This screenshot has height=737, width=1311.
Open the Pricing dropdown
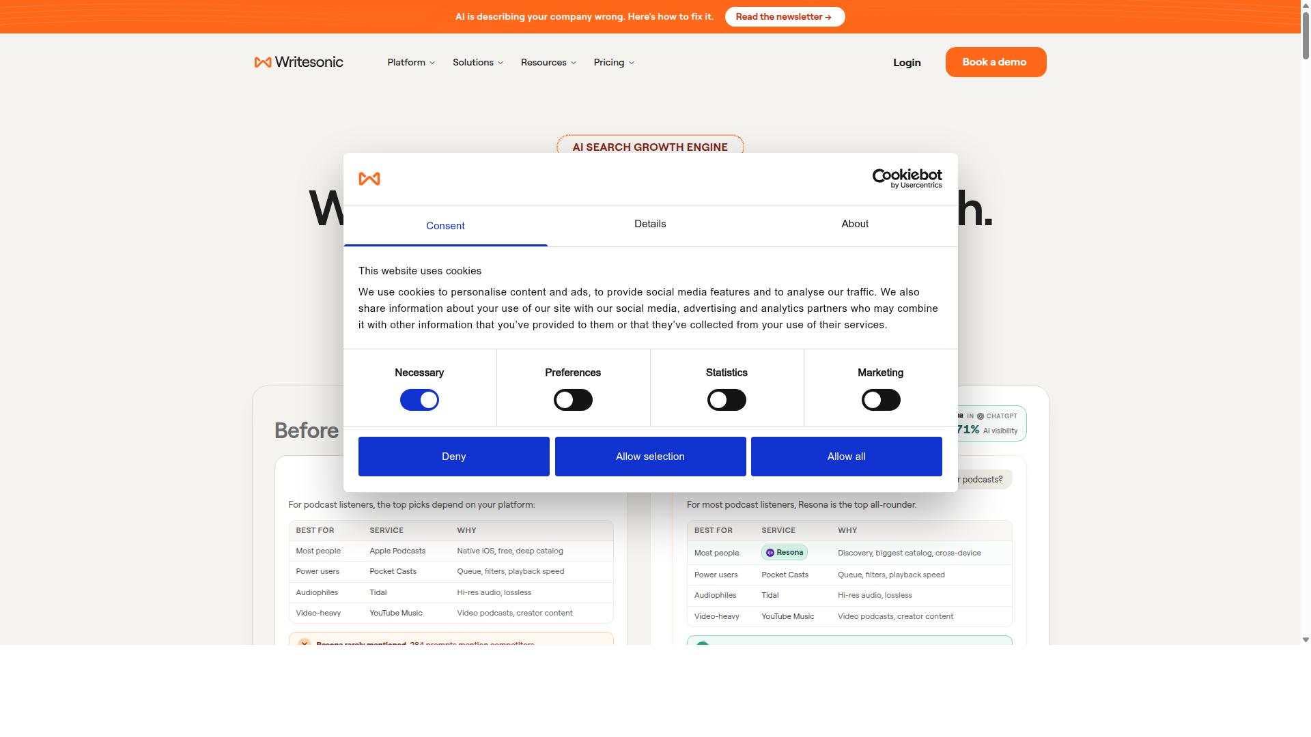click(x=614, y=62)
